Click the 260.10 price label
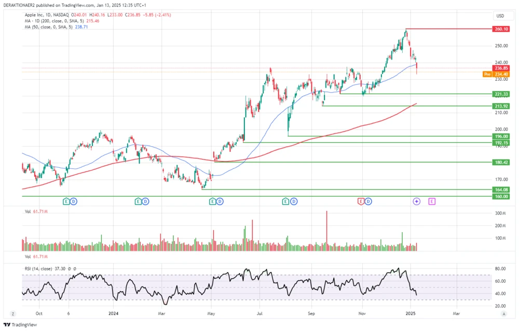 tap(501, 29)
